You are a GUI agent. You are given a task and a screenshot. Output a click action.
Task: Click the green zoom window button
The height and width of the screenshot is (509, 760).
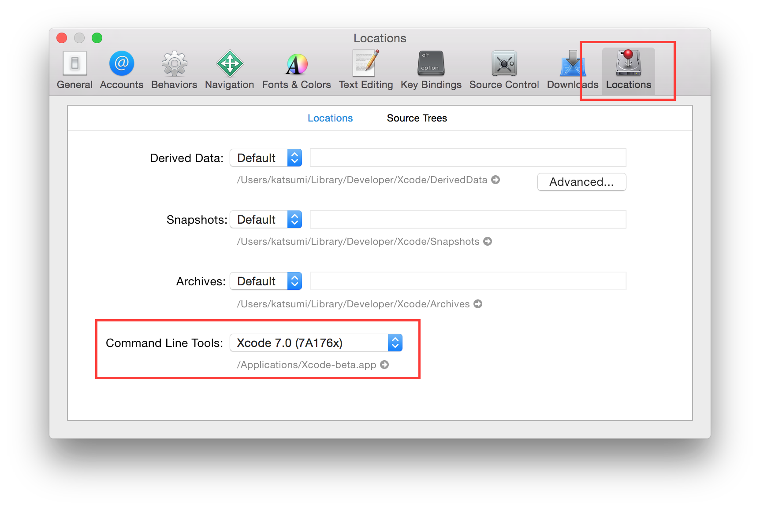tap(97, 38)
